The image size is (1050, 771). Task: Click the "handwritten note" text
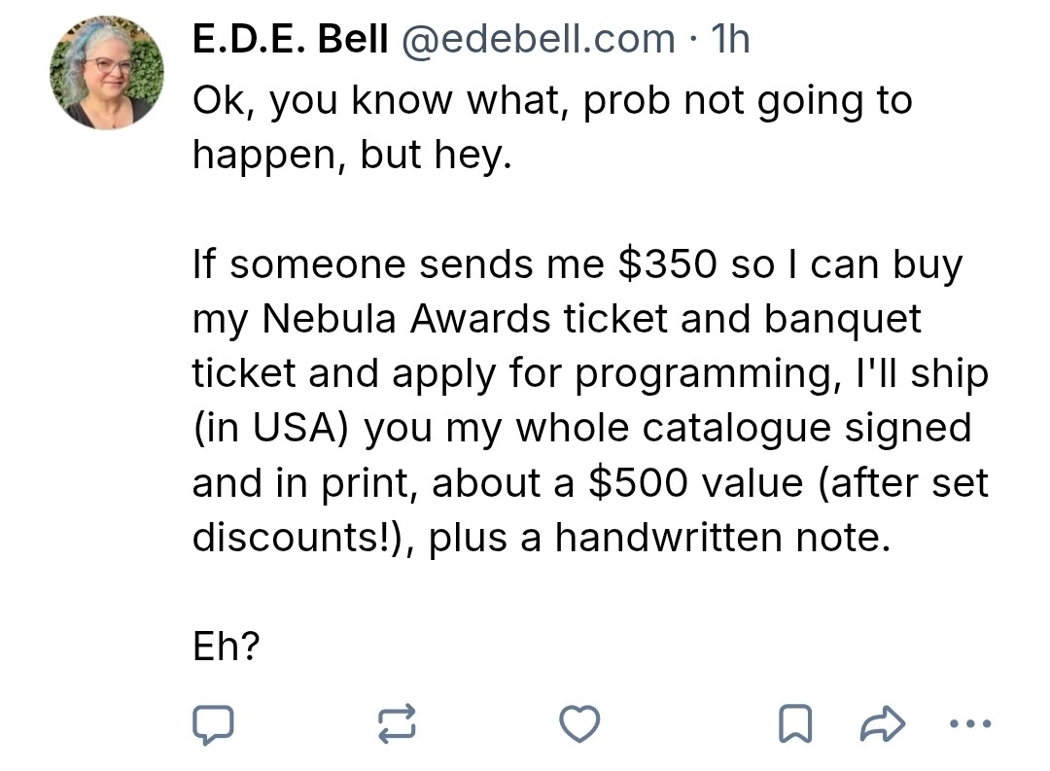(x=720, y=537)
